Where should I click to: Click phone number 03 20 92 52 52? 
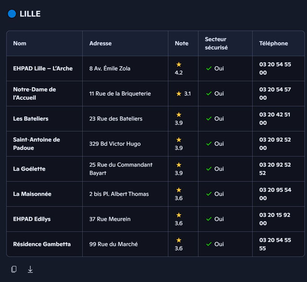(275, 169)
